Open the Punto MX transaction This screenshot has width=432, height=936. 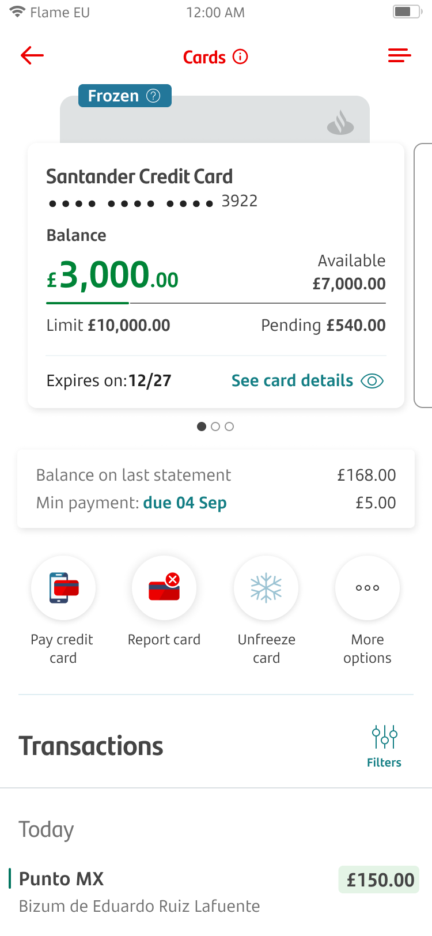(x=138, y=891)
